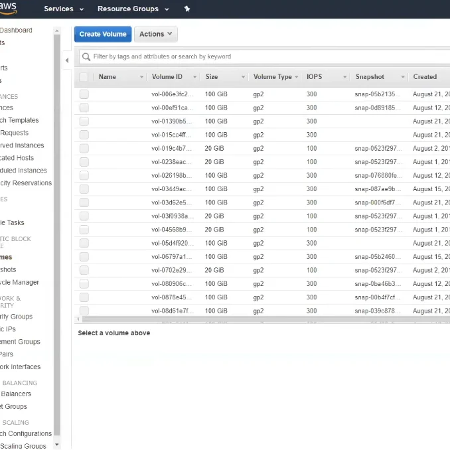The height and width of the screenshot is (450, 450).
Task: Click sidebar vertical scrollbar
Action: coord(57,236)
